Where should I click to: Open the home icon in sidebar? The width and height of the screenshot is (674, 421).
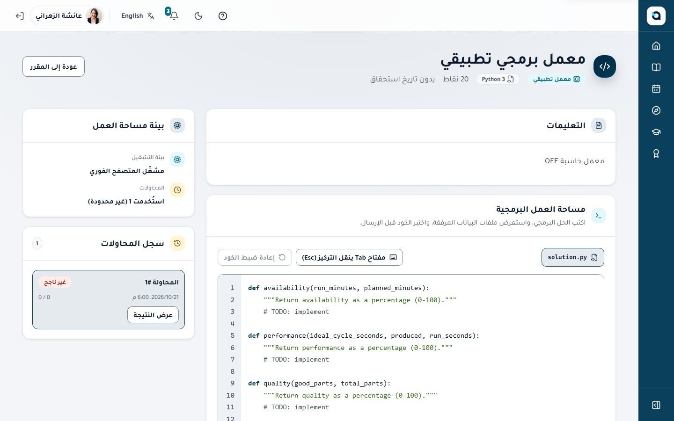point(656,45)
